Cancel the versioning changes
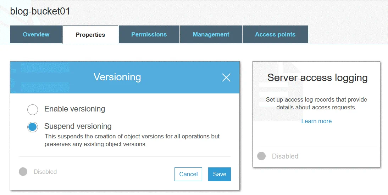 (x=188, y=174)
